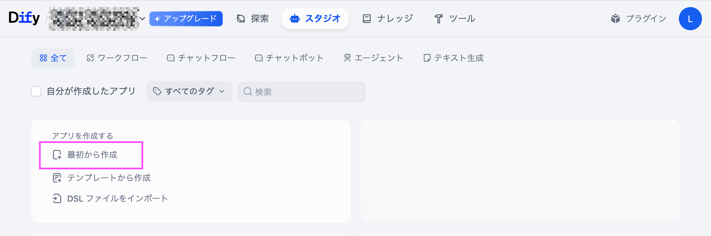This screenshot has width=711, height=236.
Task: Switch to the ワークフロー tab
Action: [117, 58]
